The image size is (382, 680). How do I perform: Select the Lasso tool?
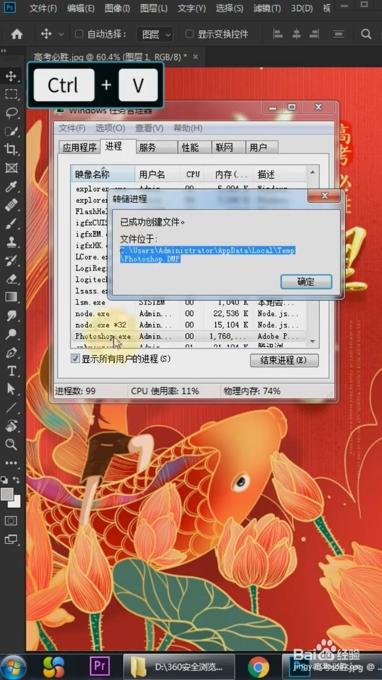pyautogui.click(x=11, y=113)
